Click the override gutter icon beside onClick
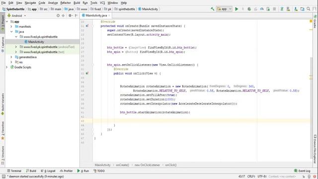This screenshot has width=318, height=179. coord(87,73)
